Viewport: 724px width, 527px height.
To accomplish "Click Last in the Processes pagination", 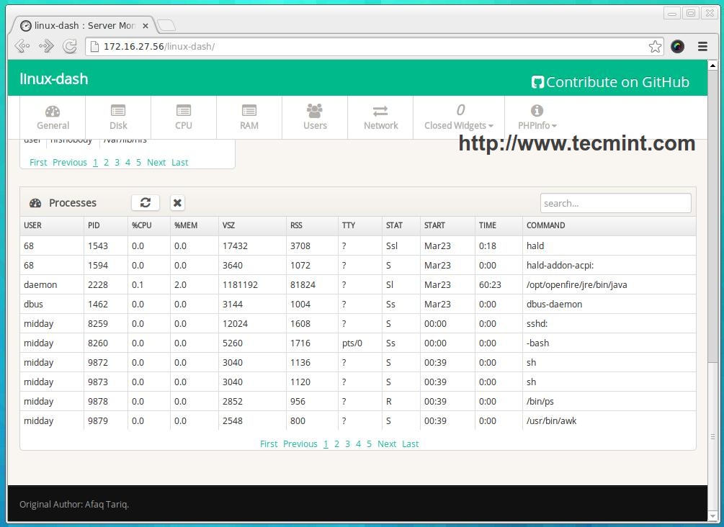I will click(410, 444).
